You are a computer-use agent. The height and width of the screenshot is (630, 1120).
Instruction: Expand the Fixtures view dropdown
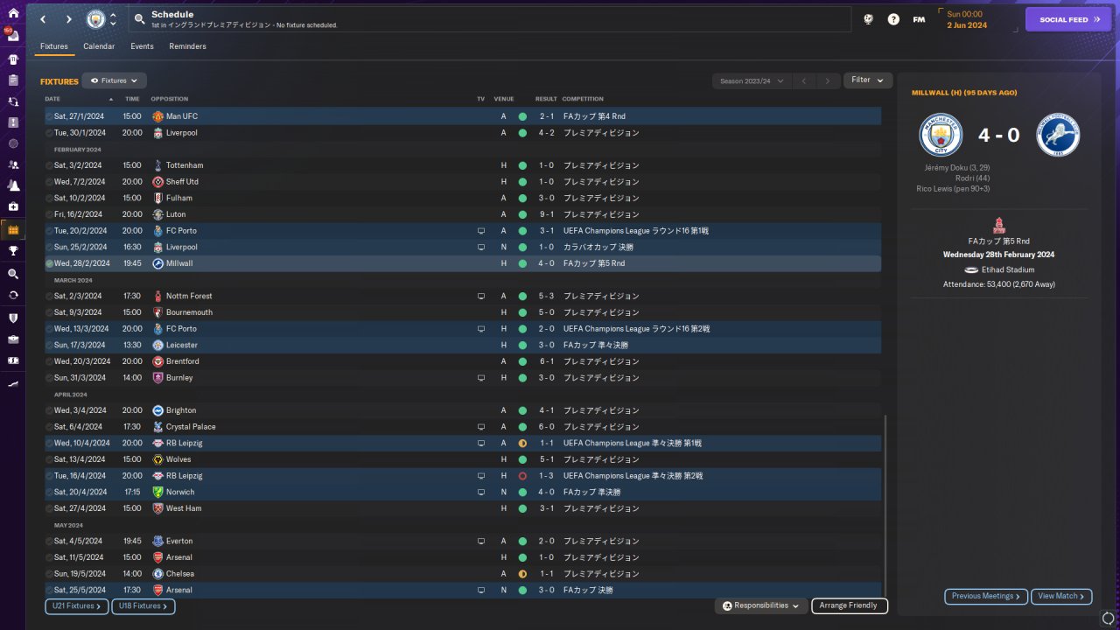click(x=114, y=80)
